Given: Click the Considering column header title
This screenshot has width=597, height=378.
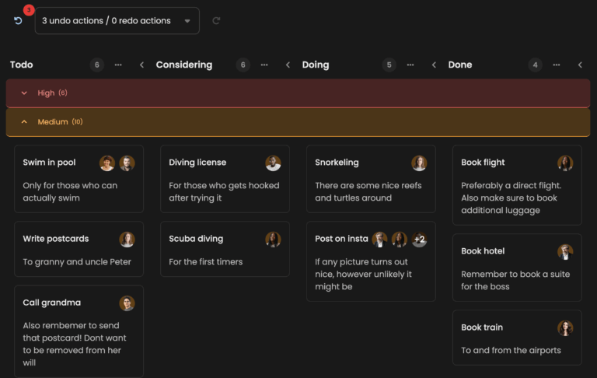Looking at the screenshot, I should pyautogui.click(x=184, y=65).
